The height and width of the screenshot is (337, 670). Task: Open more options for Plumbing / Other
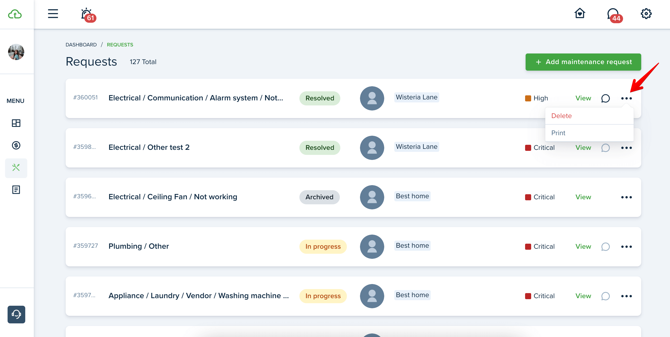point(626,247)
